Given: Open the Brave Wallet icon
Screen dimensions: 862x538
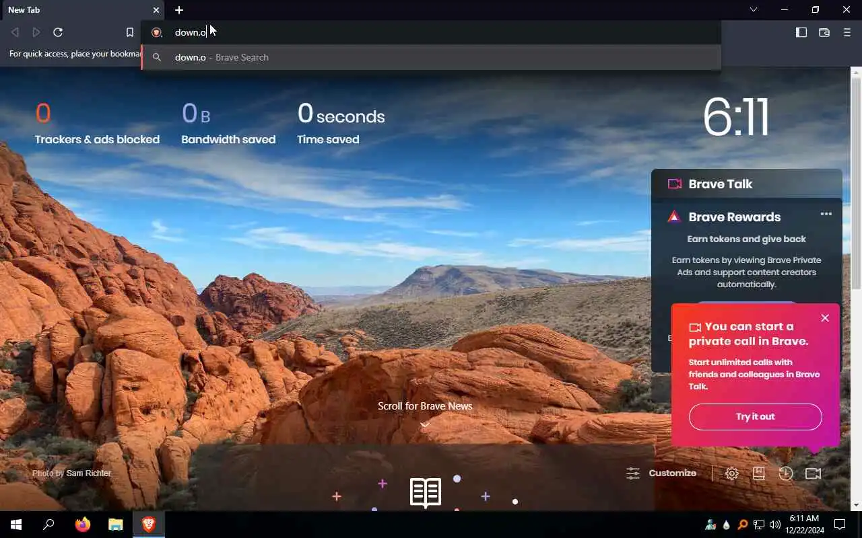Looking at the screenshot, I should click(824, 32).
